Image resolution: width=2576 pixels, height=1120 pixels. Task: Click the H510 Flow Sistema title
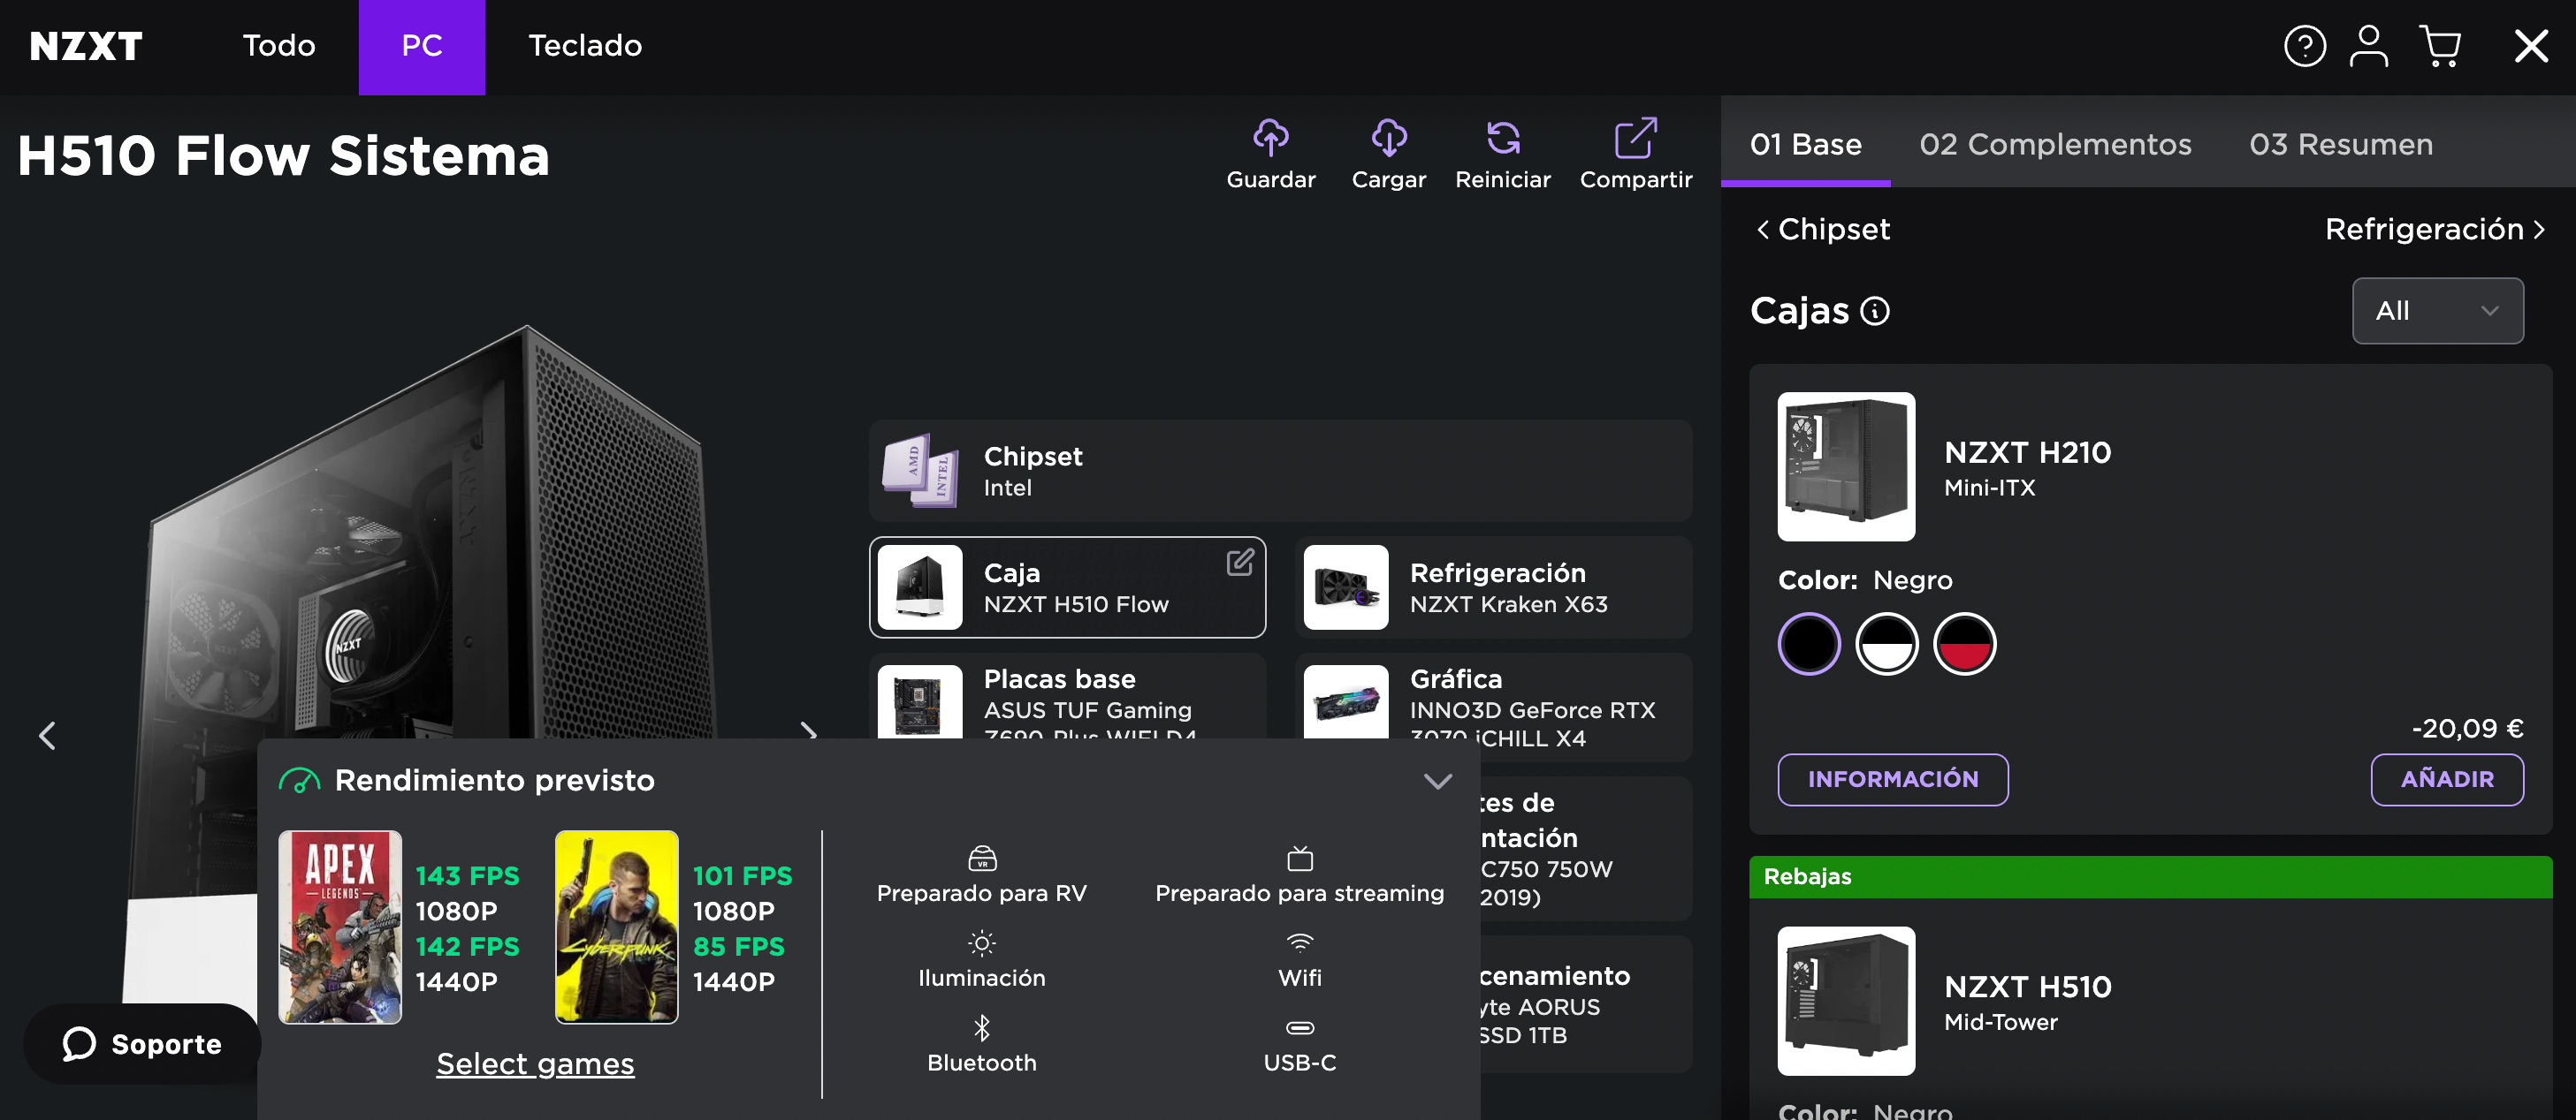pyautogui.click(x=284, y=155)
